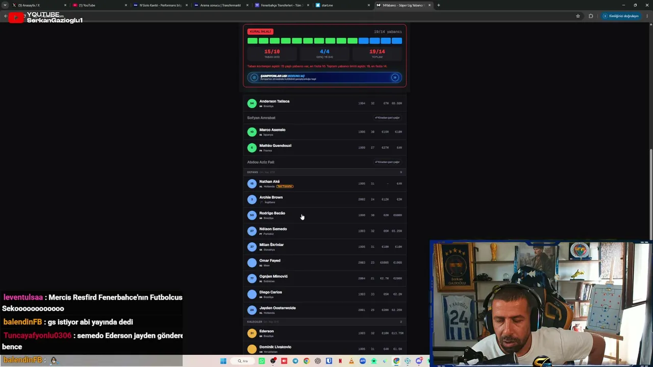
Task: Open a new browser tab
Action: click(439, 5)
